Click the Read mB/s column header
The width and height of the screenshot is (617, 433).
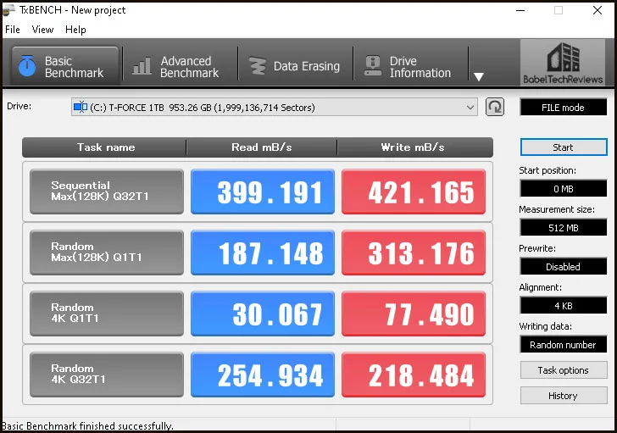(x=262, y=147)
